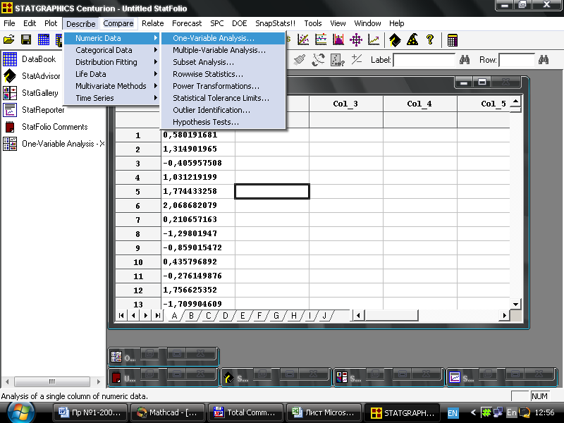Click the yellow question mark help icon
Viewport: 564px width, 423px height.
[430, 39]
